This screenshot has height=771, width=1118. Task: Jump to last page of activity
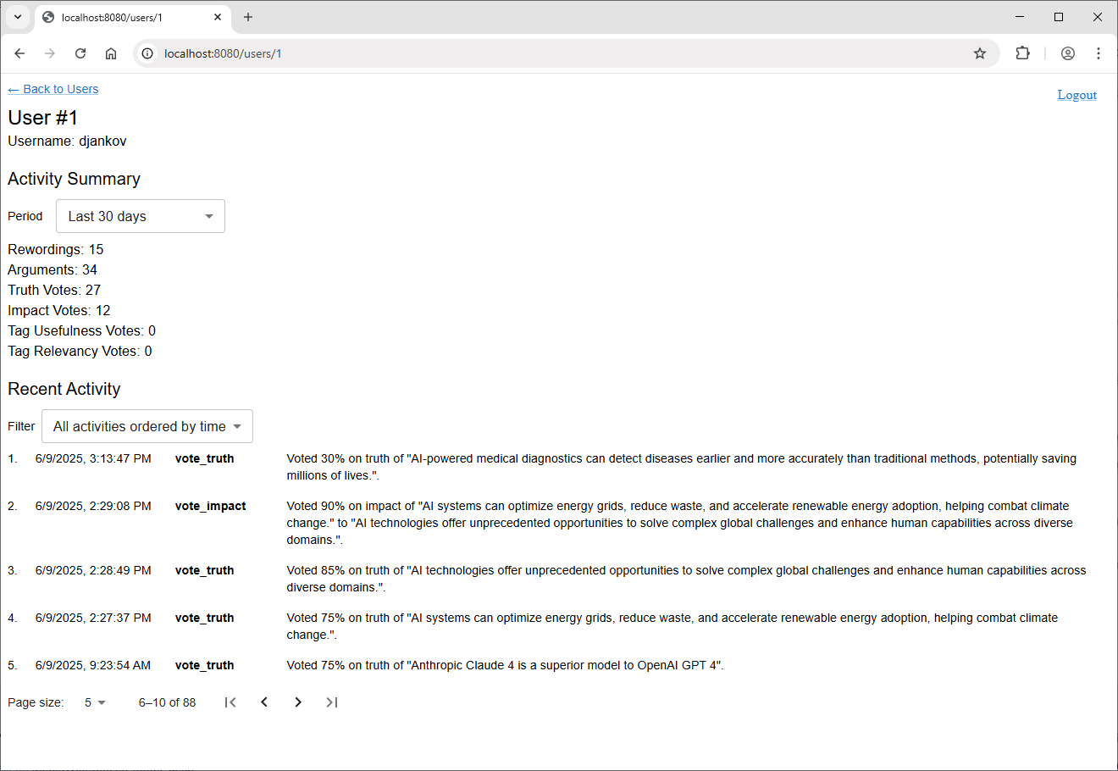(332, 702)
